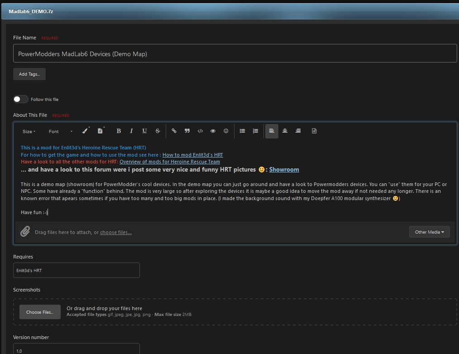This screenshot has width=459, height=354.
Task: Insert a quote block
Action: [187, 131]
